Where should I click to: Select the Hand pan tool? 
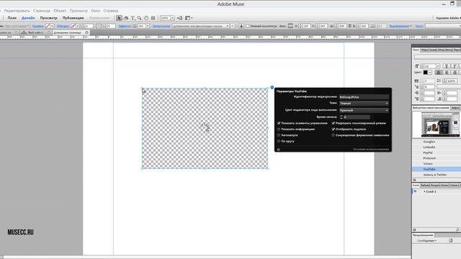(x=146, y=18)
